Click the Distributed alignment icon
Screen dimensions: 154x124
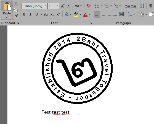pyautogui.click(x=121, y=14)
